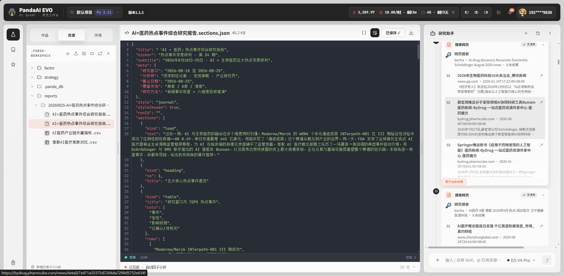Open resource quota settings sliders icon

(453, 12)
